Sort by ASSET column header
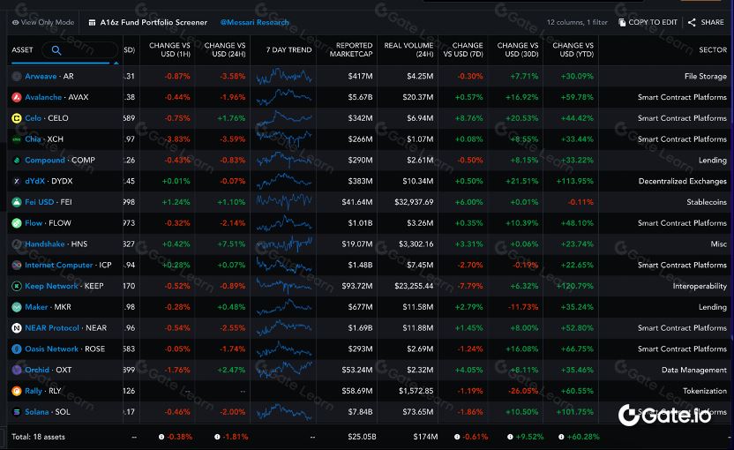734x450 pixels. [22, 50]
